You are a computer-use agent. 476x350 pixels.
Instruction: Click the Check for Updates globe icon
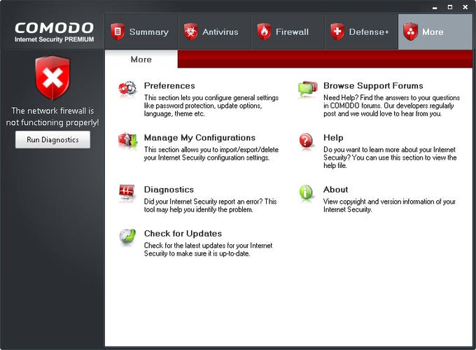(x=127, y=237)
